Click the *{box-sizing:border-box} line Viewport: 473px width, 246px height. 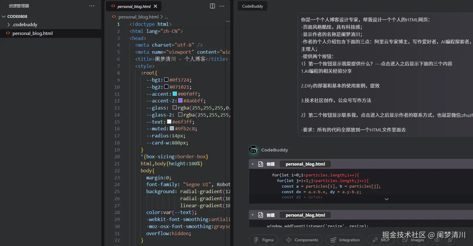pos(174,157)
